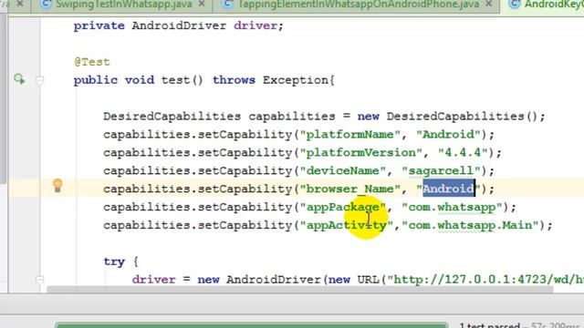Click the yellow intention lightbulb icon
This screenshot has width=584, height=328.
point(57,186)
